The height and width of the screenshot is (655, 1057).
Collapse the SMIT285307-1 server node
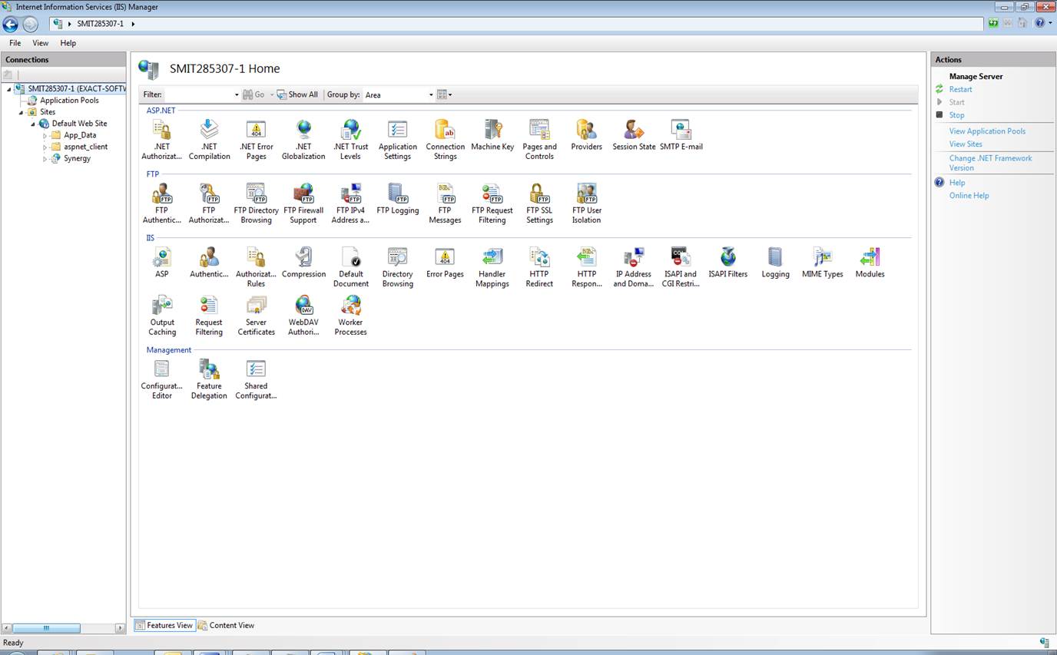(x=9, y=89)
